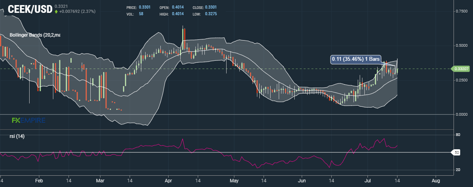The width and height of the screenshot is (473, 187).
Task: Select the 0.11 (35.46%) 1 Bars measurement label
Action: click(x=355, y=60)
